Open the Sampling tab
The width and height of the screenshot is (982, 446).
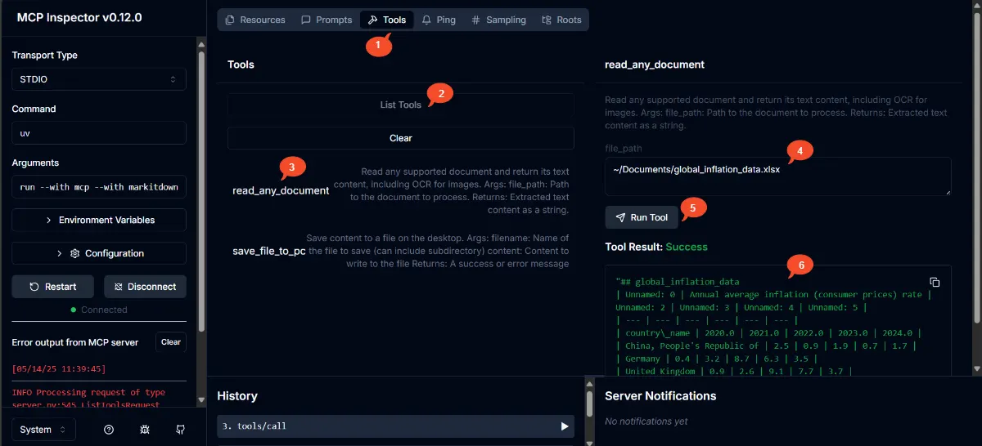point(499,20)
